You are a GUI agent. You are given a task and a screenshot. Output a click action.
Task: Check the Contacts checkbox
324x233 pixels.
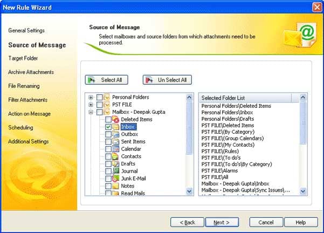click(x=108, y=156)
